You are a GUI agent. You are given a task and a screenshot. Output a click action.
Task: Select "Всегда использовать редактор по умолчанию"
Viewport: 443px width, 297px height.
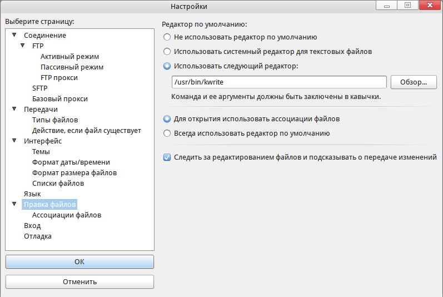coord(167,133)
